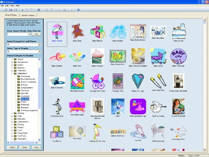Expand the Clothing category folder

(x=12, y=113)
